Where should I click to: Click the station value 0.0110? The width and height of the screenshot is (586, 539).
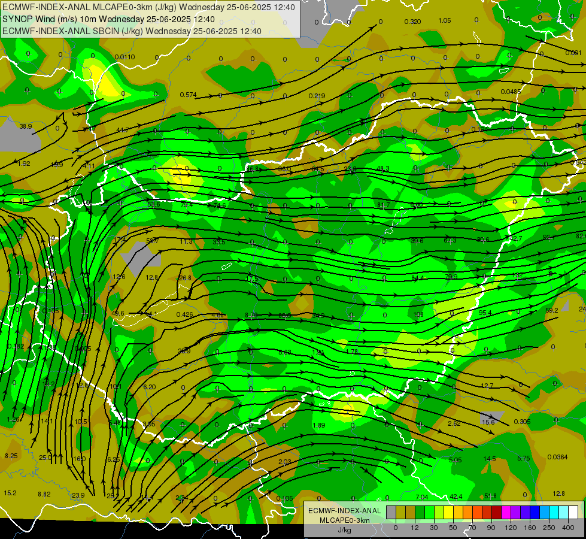[125, 57]
